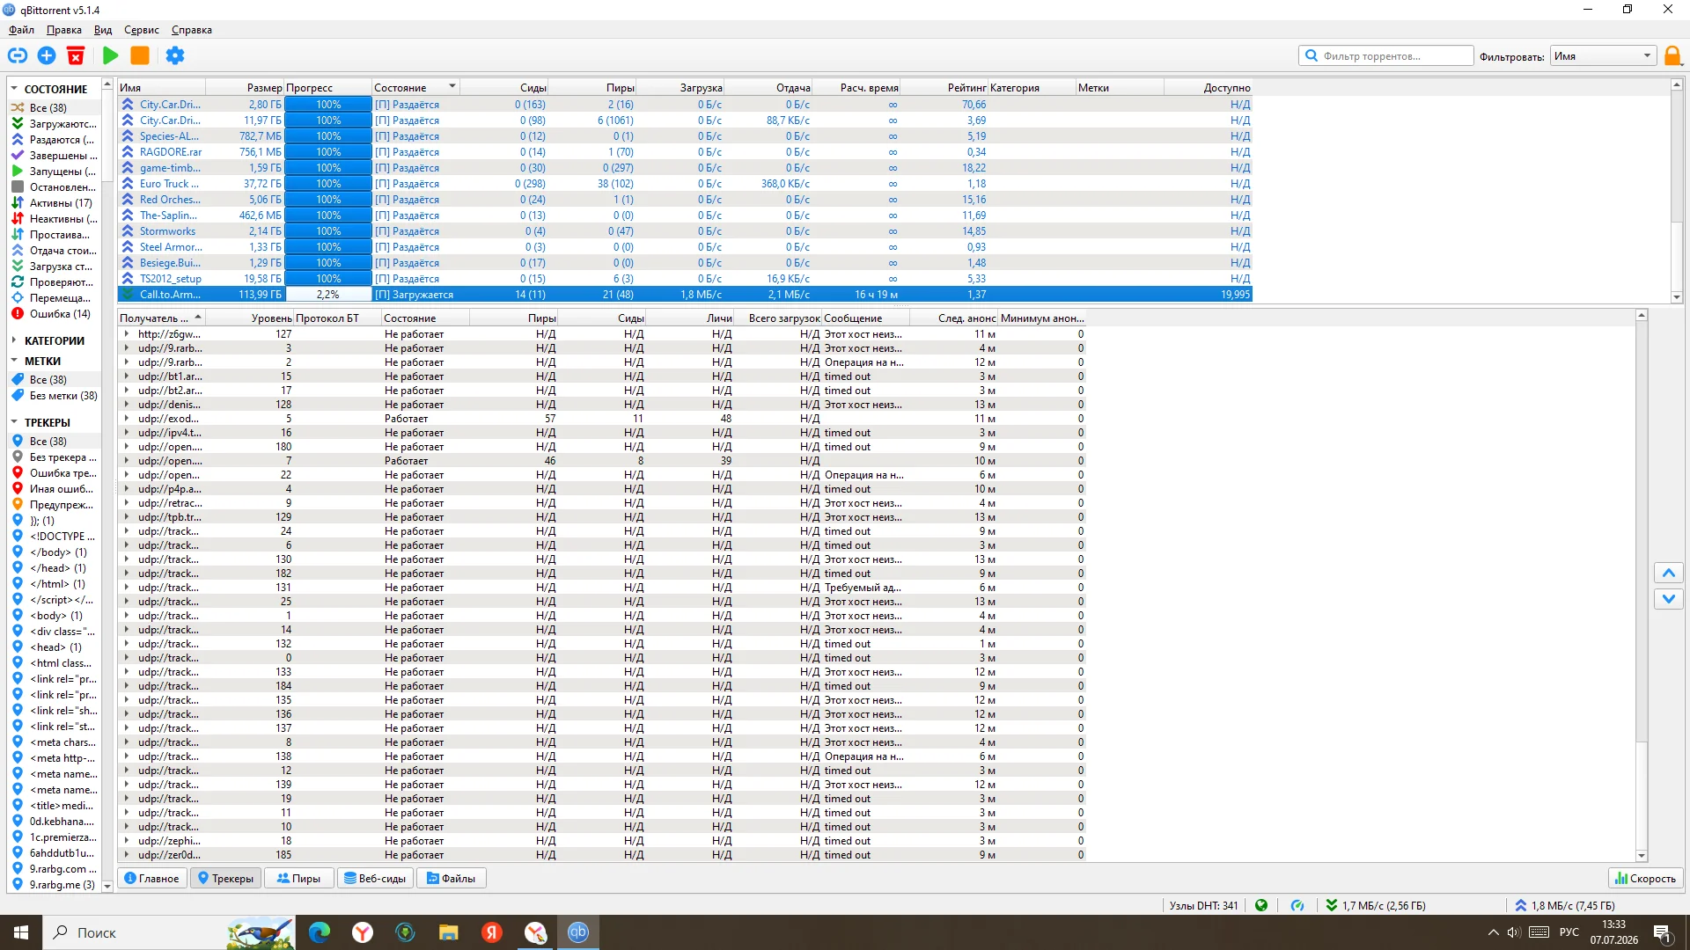
Task: Click the Скорость button
Action: coord(1645,878)
